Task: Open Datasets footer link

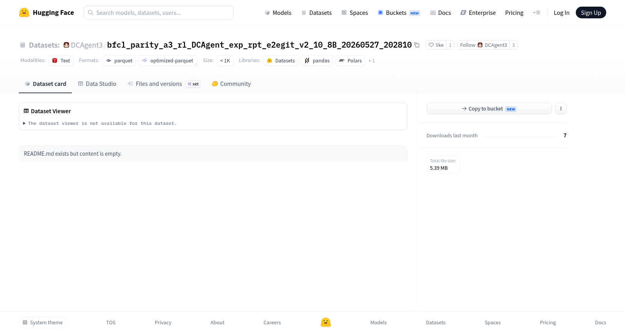Action: [436, 322]
